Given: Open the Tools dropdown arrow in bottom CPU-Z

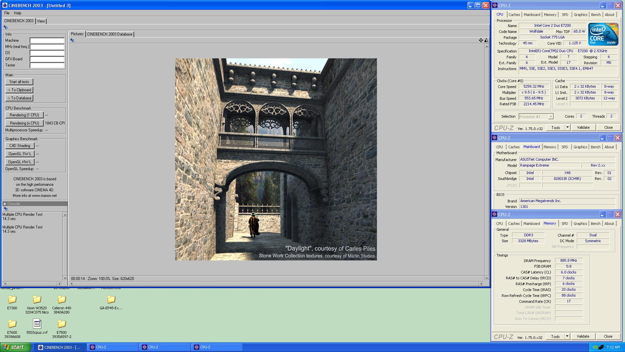Looking at the screenshot, I should (x=567, y=336).
